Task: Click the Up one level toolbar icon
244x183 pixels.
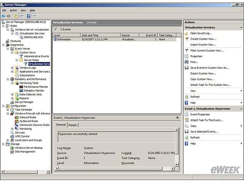Action: click(16, 16)
